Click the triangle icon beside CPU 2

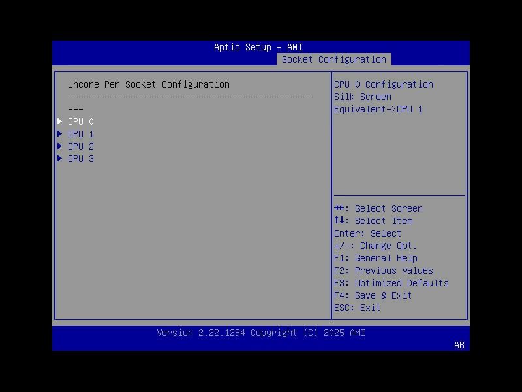point(60,146)
